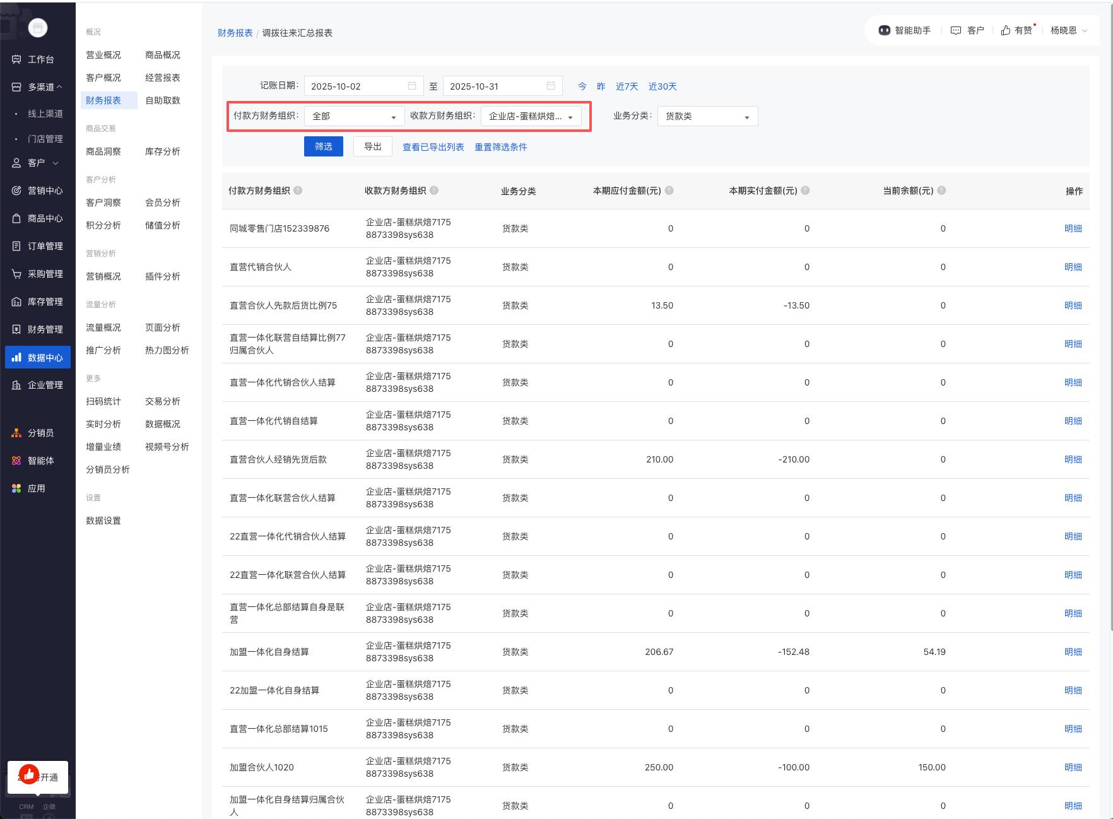Expand the 收款方财务组织 dropdown
This screenshot has width=1113, height=819.
pyautogui.click(x=531, y=116)
